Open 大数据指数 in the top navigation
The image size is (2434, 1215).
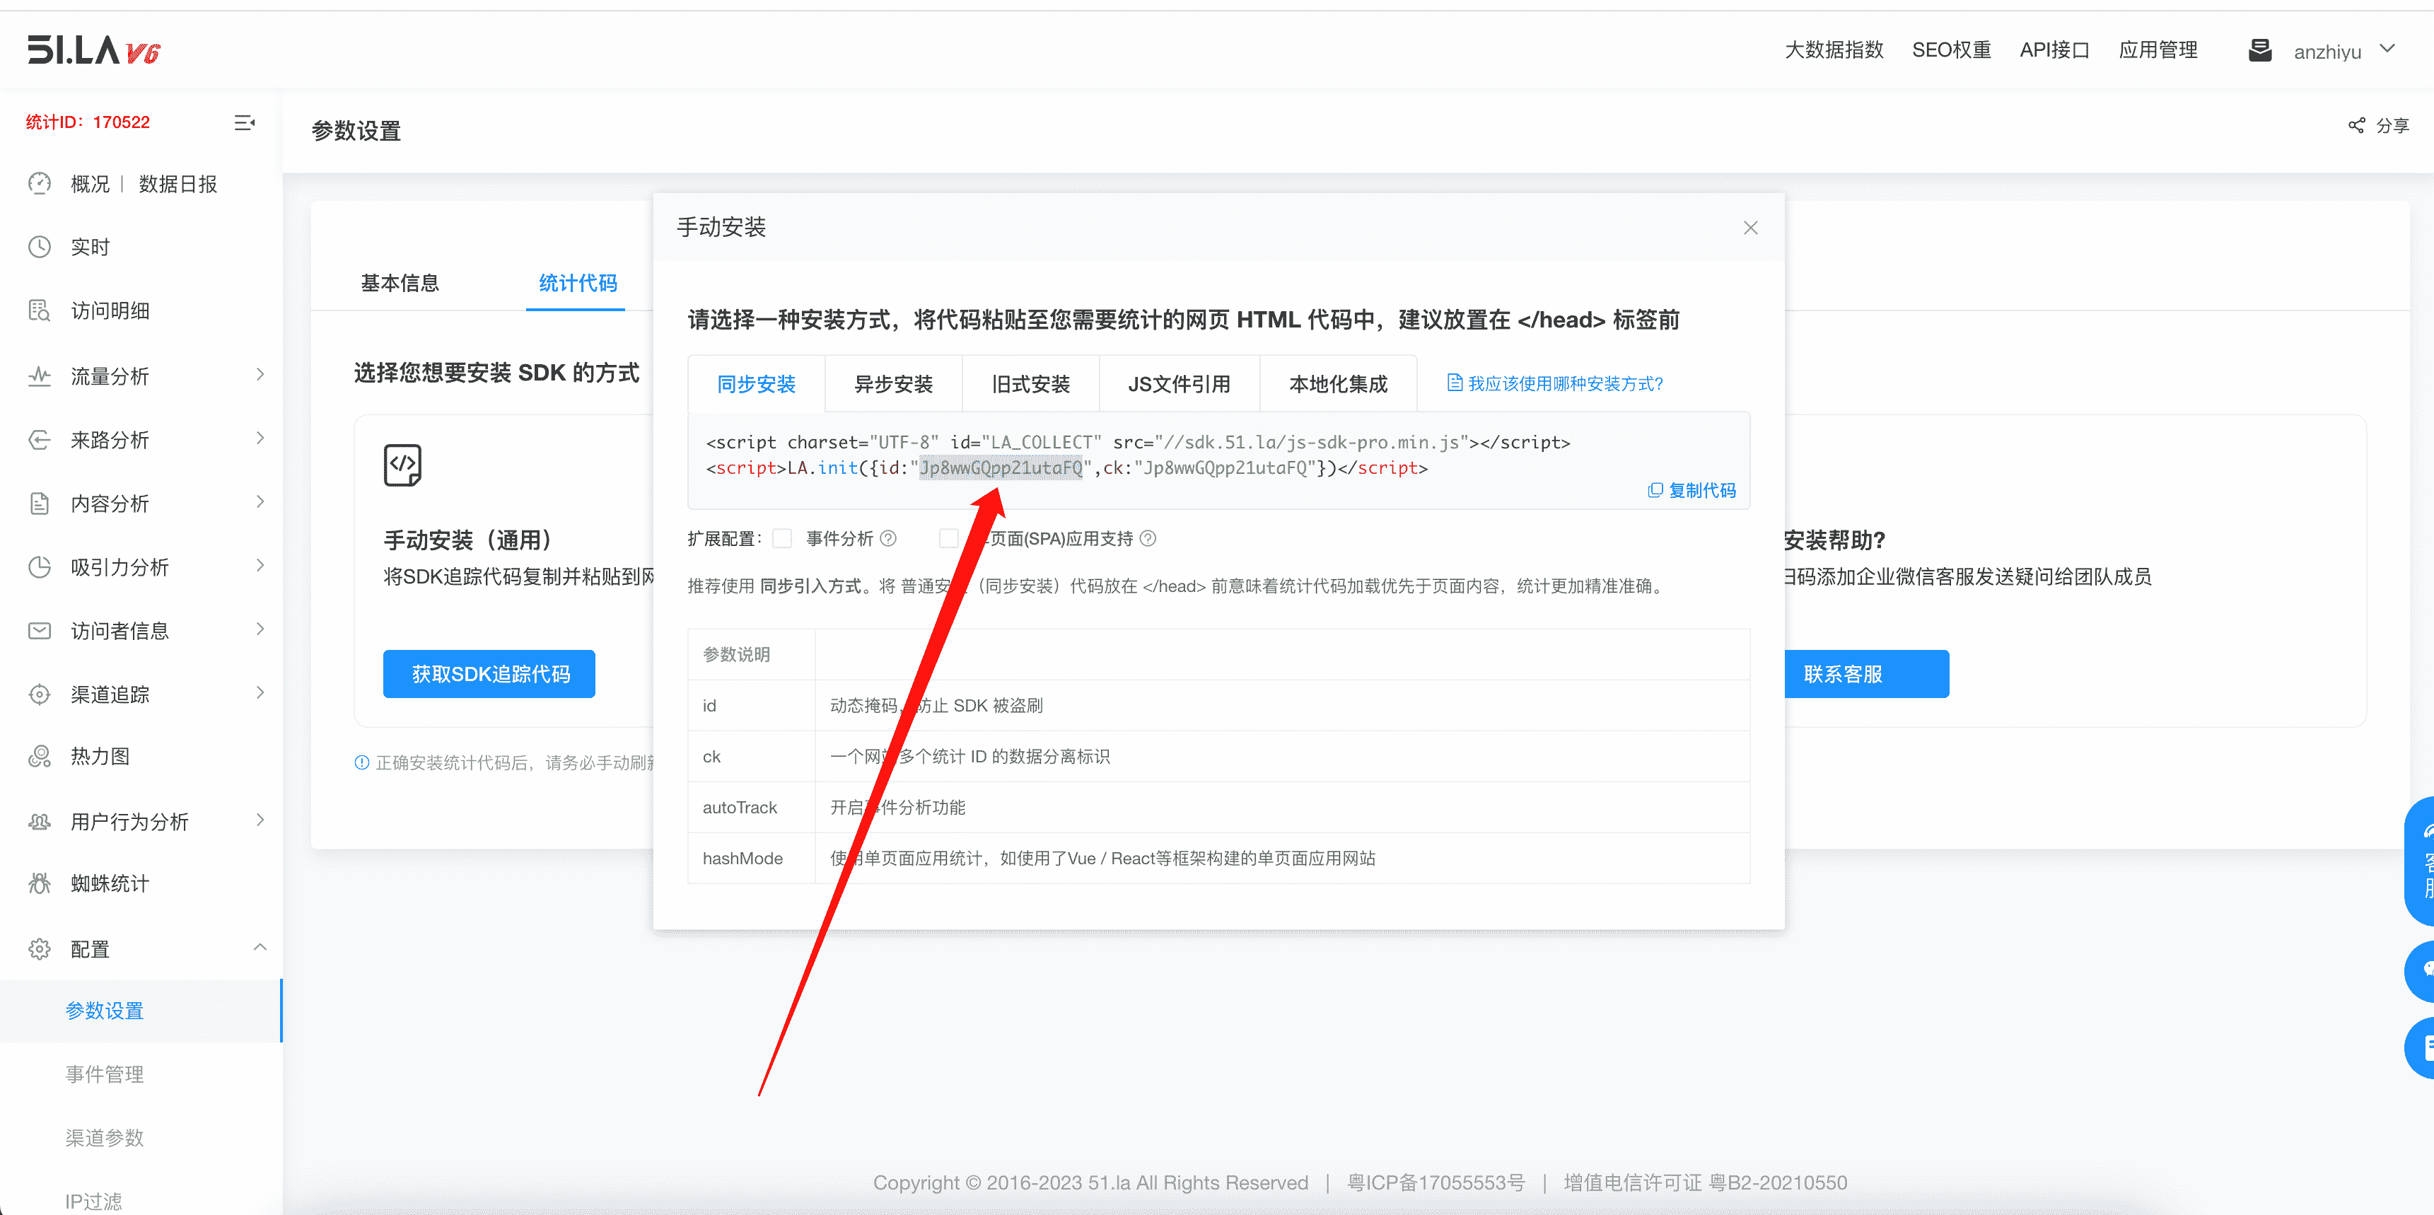pos(1834,50)
